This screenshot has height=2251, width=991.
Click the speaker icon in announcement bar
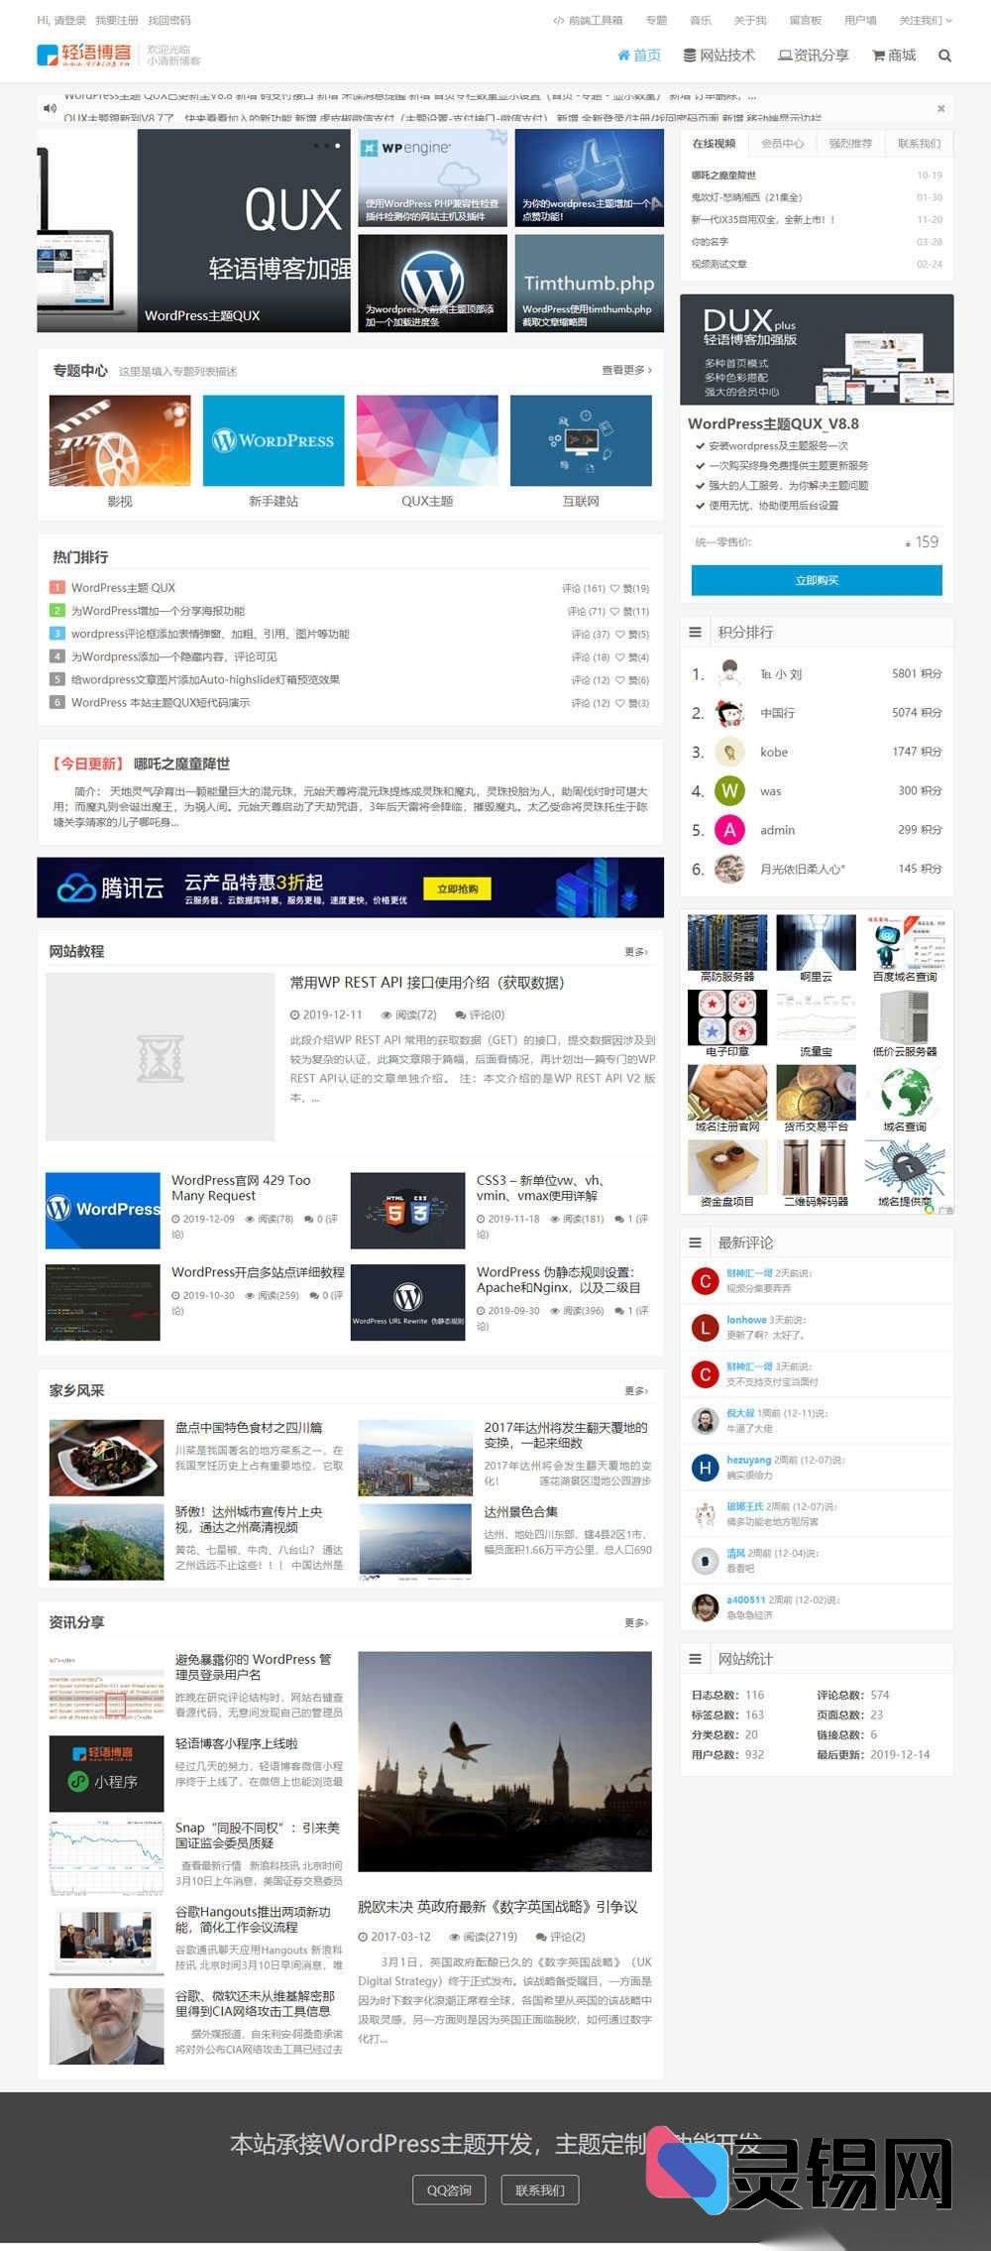(49, 108)
